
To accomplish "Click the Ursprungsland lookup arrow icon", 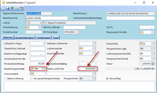I will tap(32, 74).
